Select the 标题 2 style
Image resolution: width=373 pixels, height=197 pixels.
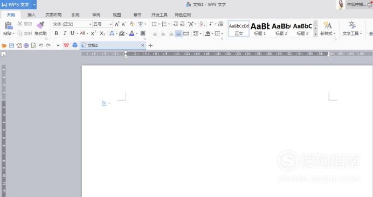(281, 29)
